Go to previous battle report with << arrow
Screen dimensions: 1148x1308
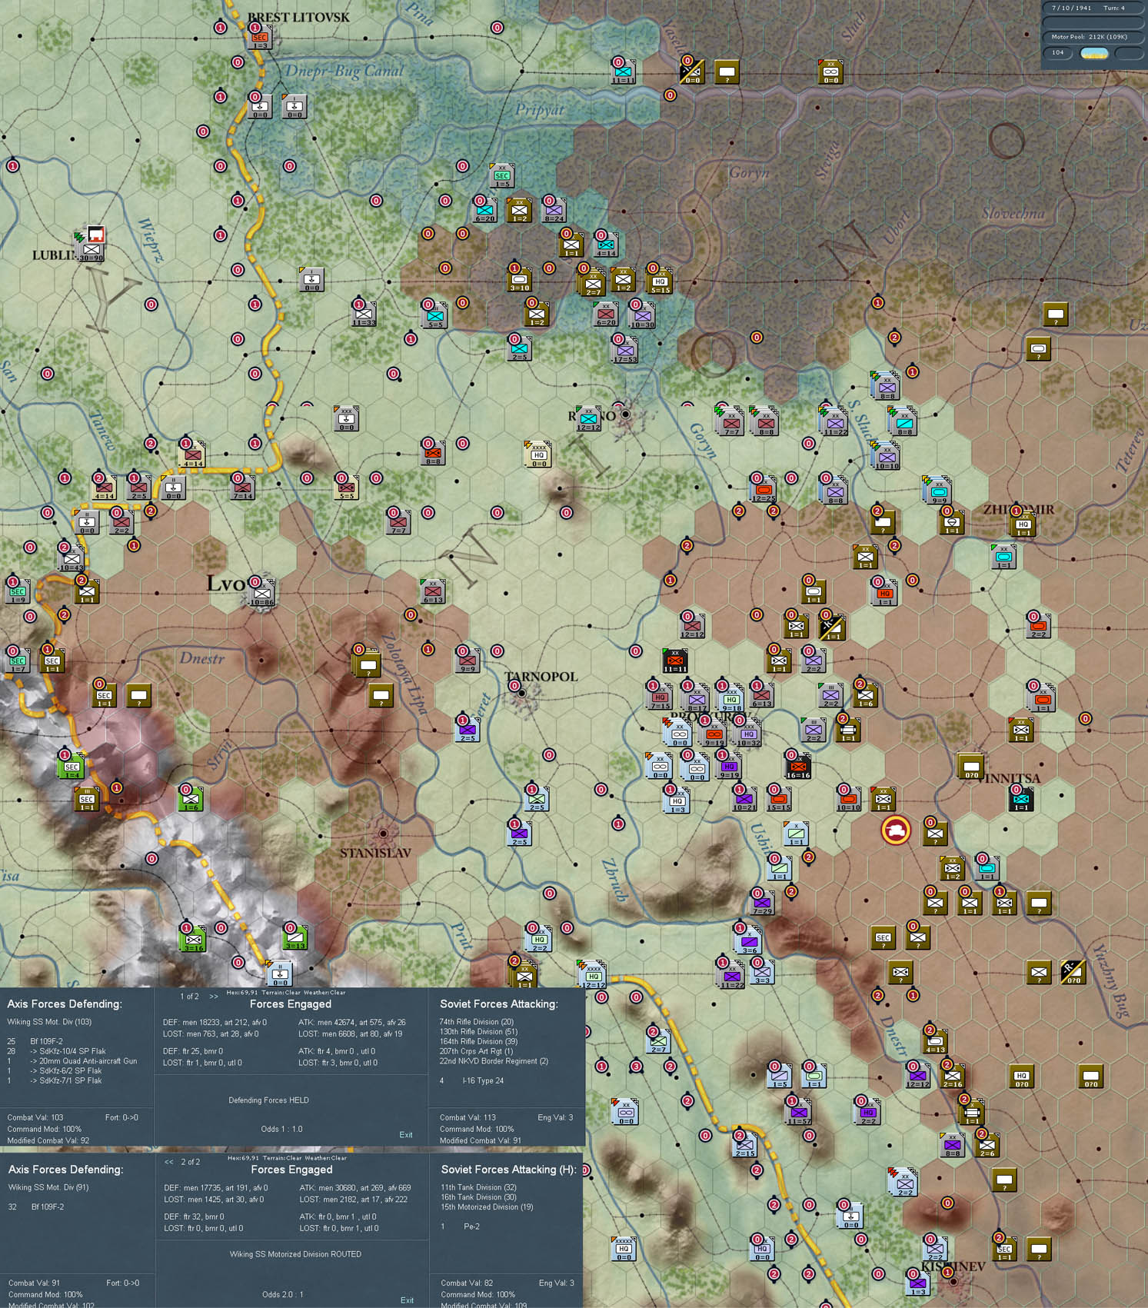[x=169, y=1162]
